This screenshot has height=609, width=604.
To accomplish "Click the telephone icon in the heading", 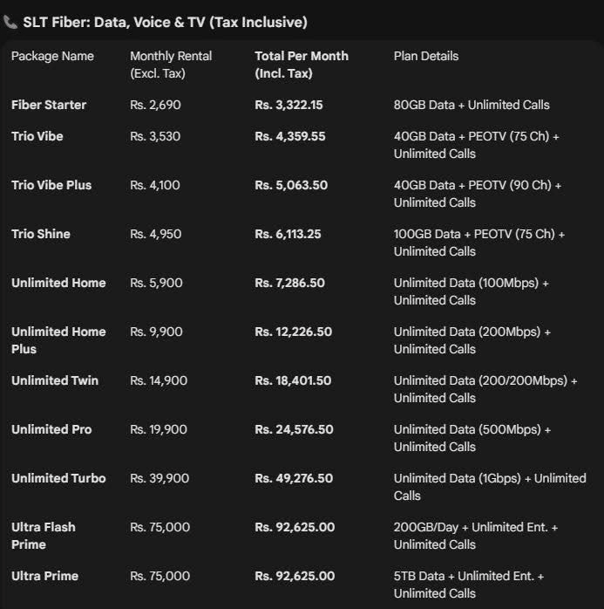I will 10,23.
